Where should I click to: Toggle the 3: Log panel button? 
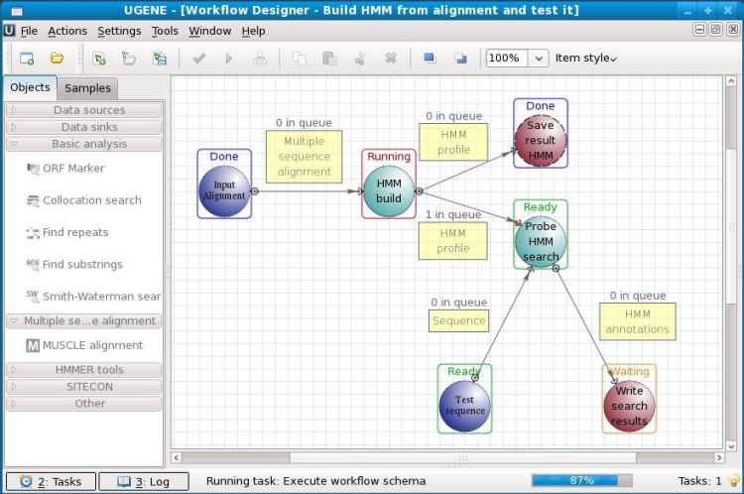click(x=143, y=481)
